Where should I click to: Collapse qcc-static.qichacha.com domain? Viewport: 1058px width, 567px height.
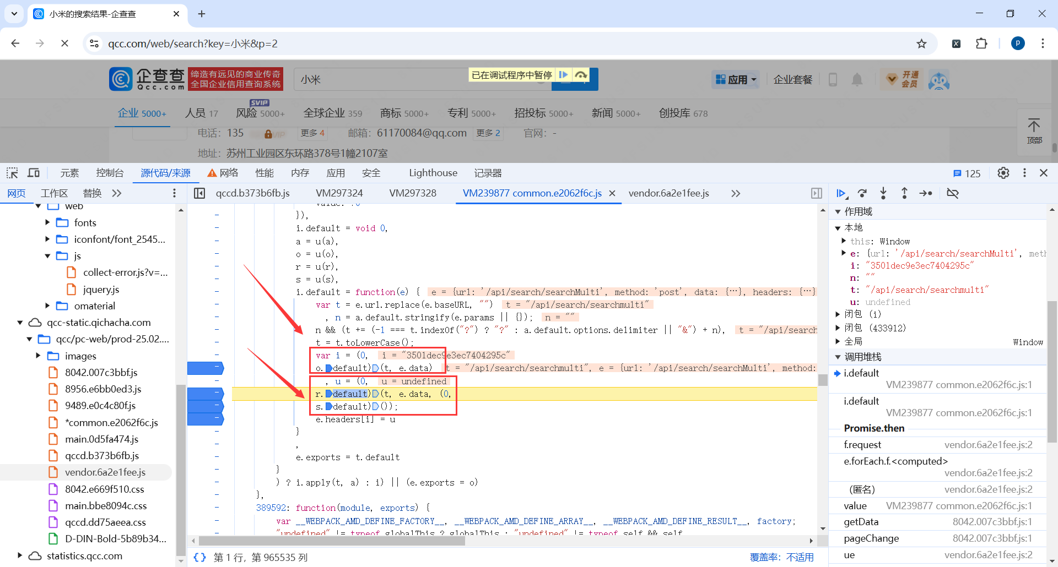(20, 323)
